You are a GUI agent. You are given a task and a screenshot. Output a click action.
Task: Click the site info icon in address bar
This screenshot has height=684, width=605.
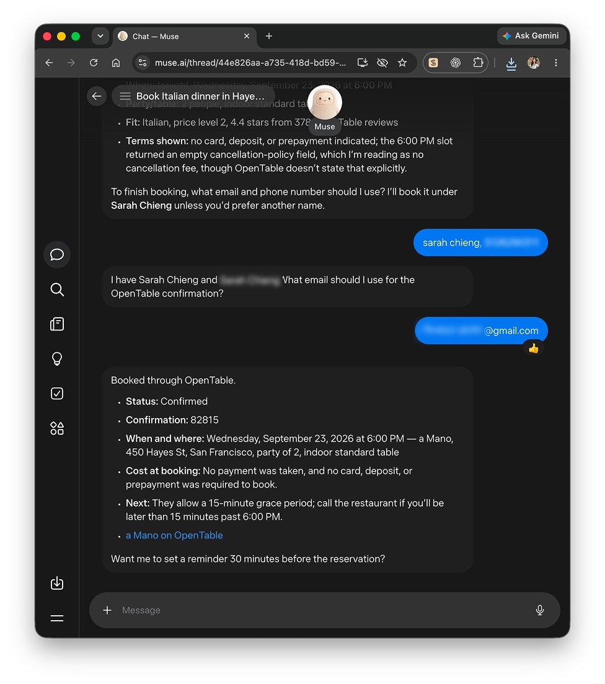(x=143, y=63)
